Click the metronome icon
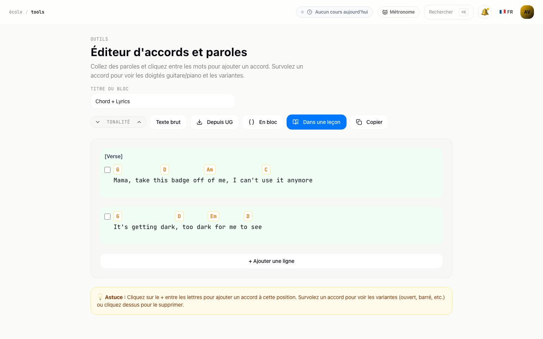Image resolution: width=543 pixels, height=339 pixels. tap(385, 12)
